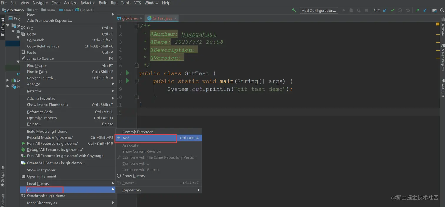Screen dimensions: 445x207
Task: Collapse the git-demo project tree root arrow
Action: point(8,26)
